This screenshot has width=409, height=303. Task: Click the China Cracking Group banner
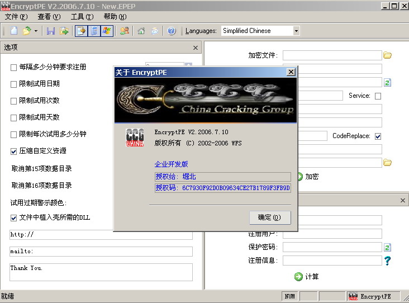206,100
